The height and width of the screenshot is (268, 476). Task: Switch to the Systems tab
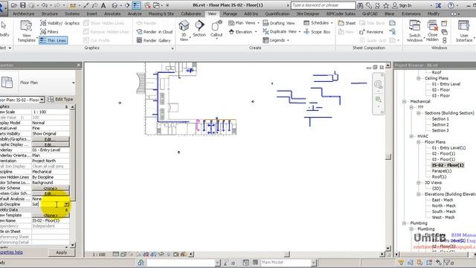click(72, 13)
